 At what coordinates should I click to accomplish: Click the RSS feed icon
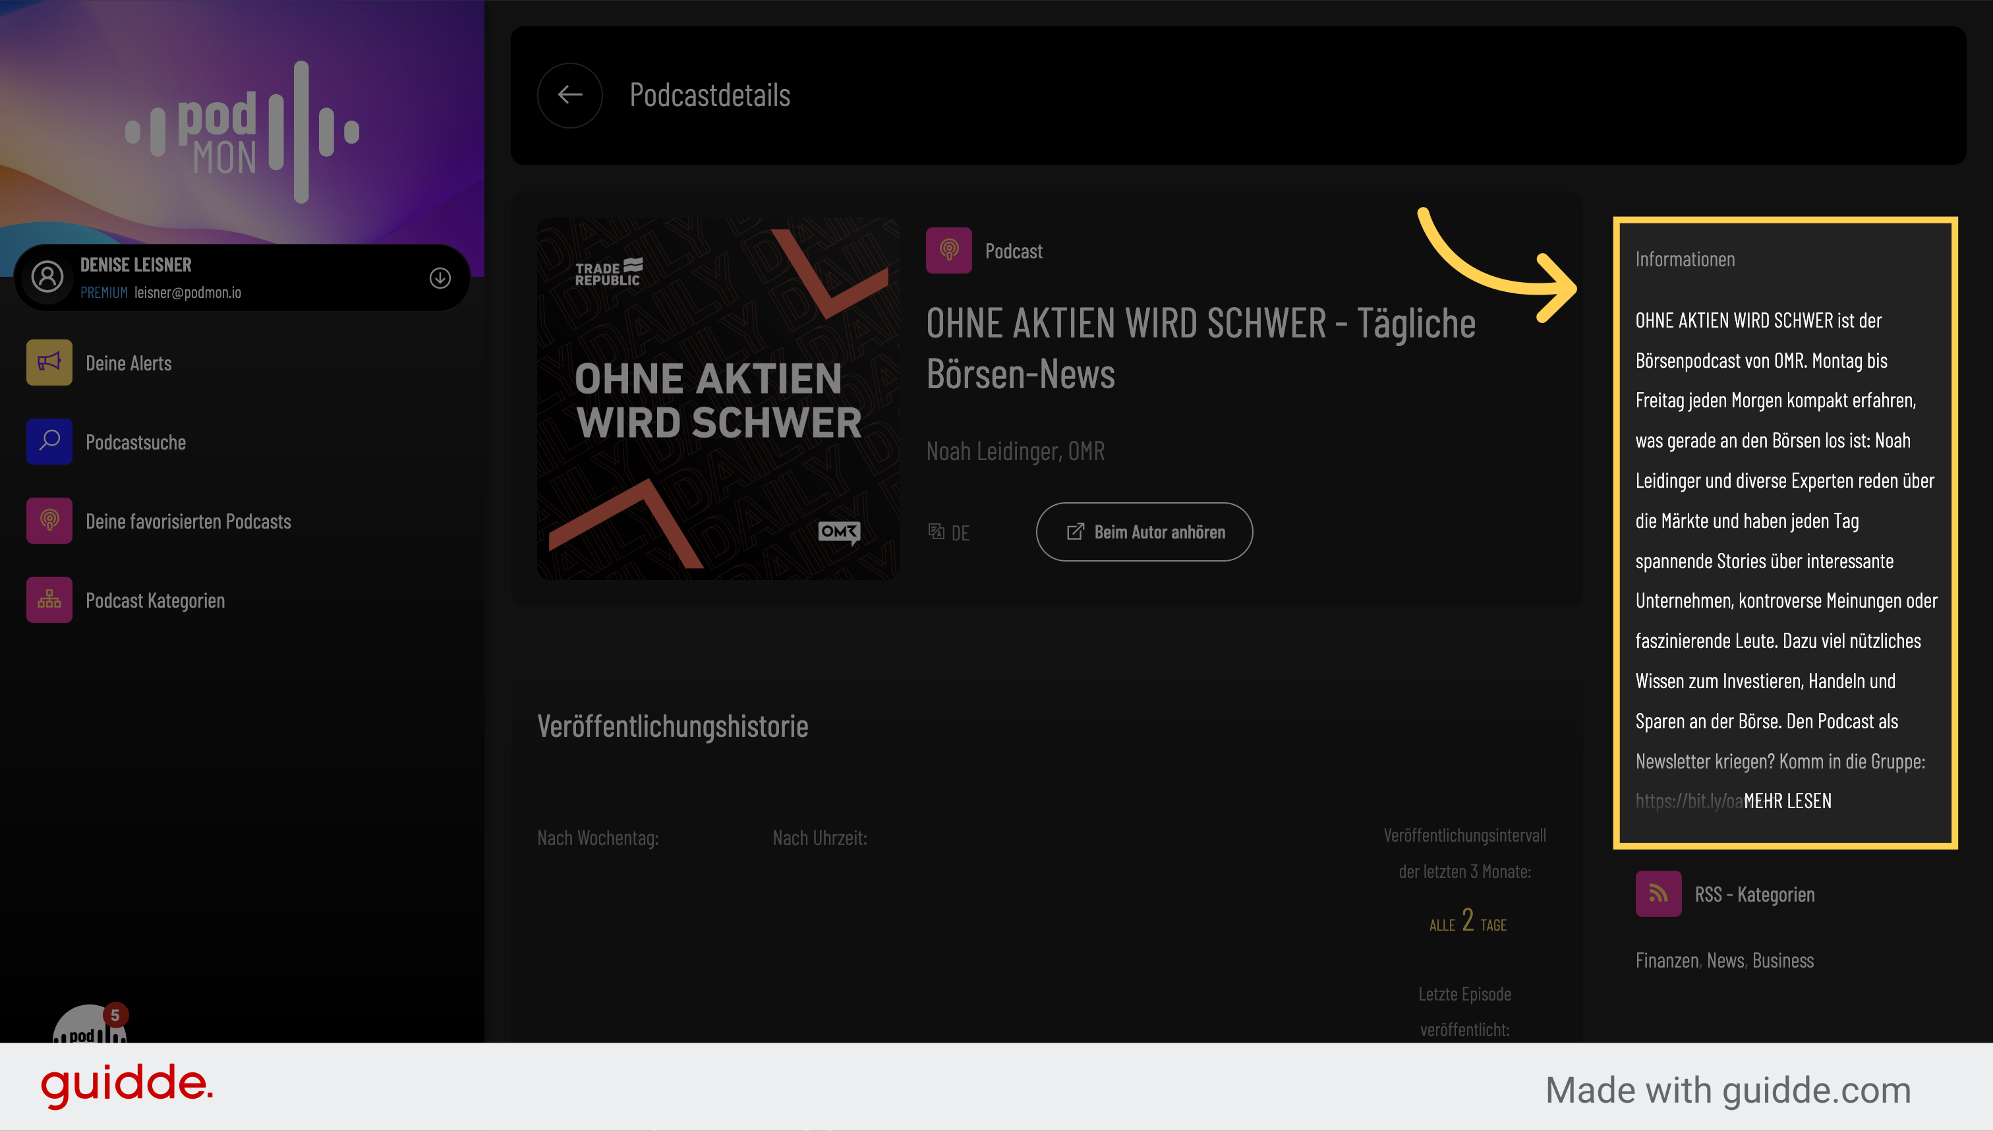tap(1658, 894)
